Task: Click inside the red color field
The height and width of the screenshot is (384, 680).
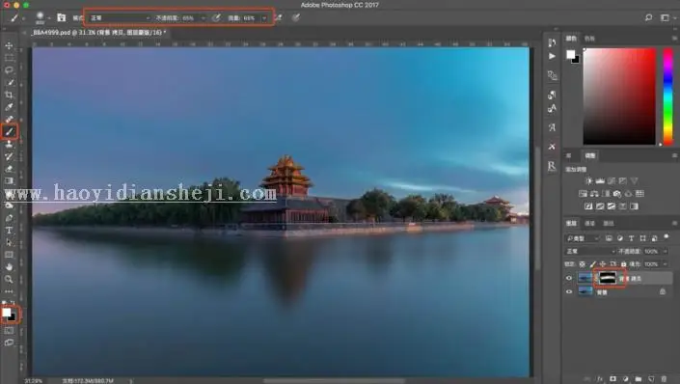Action: 619,96
